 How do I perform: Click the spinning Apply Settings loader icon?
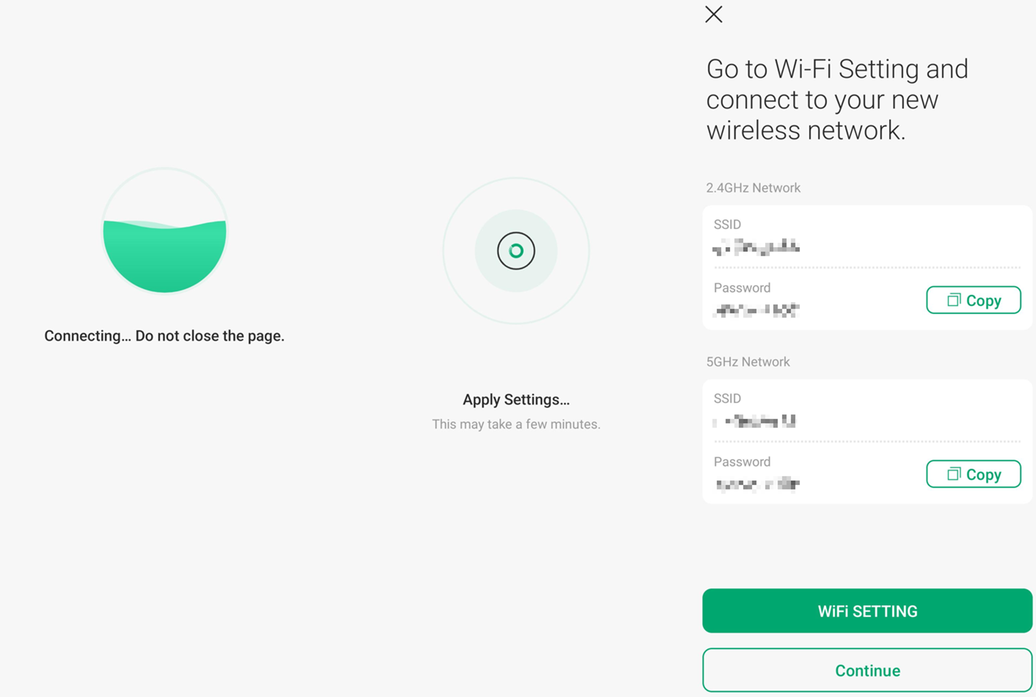(x=516, y=250)
